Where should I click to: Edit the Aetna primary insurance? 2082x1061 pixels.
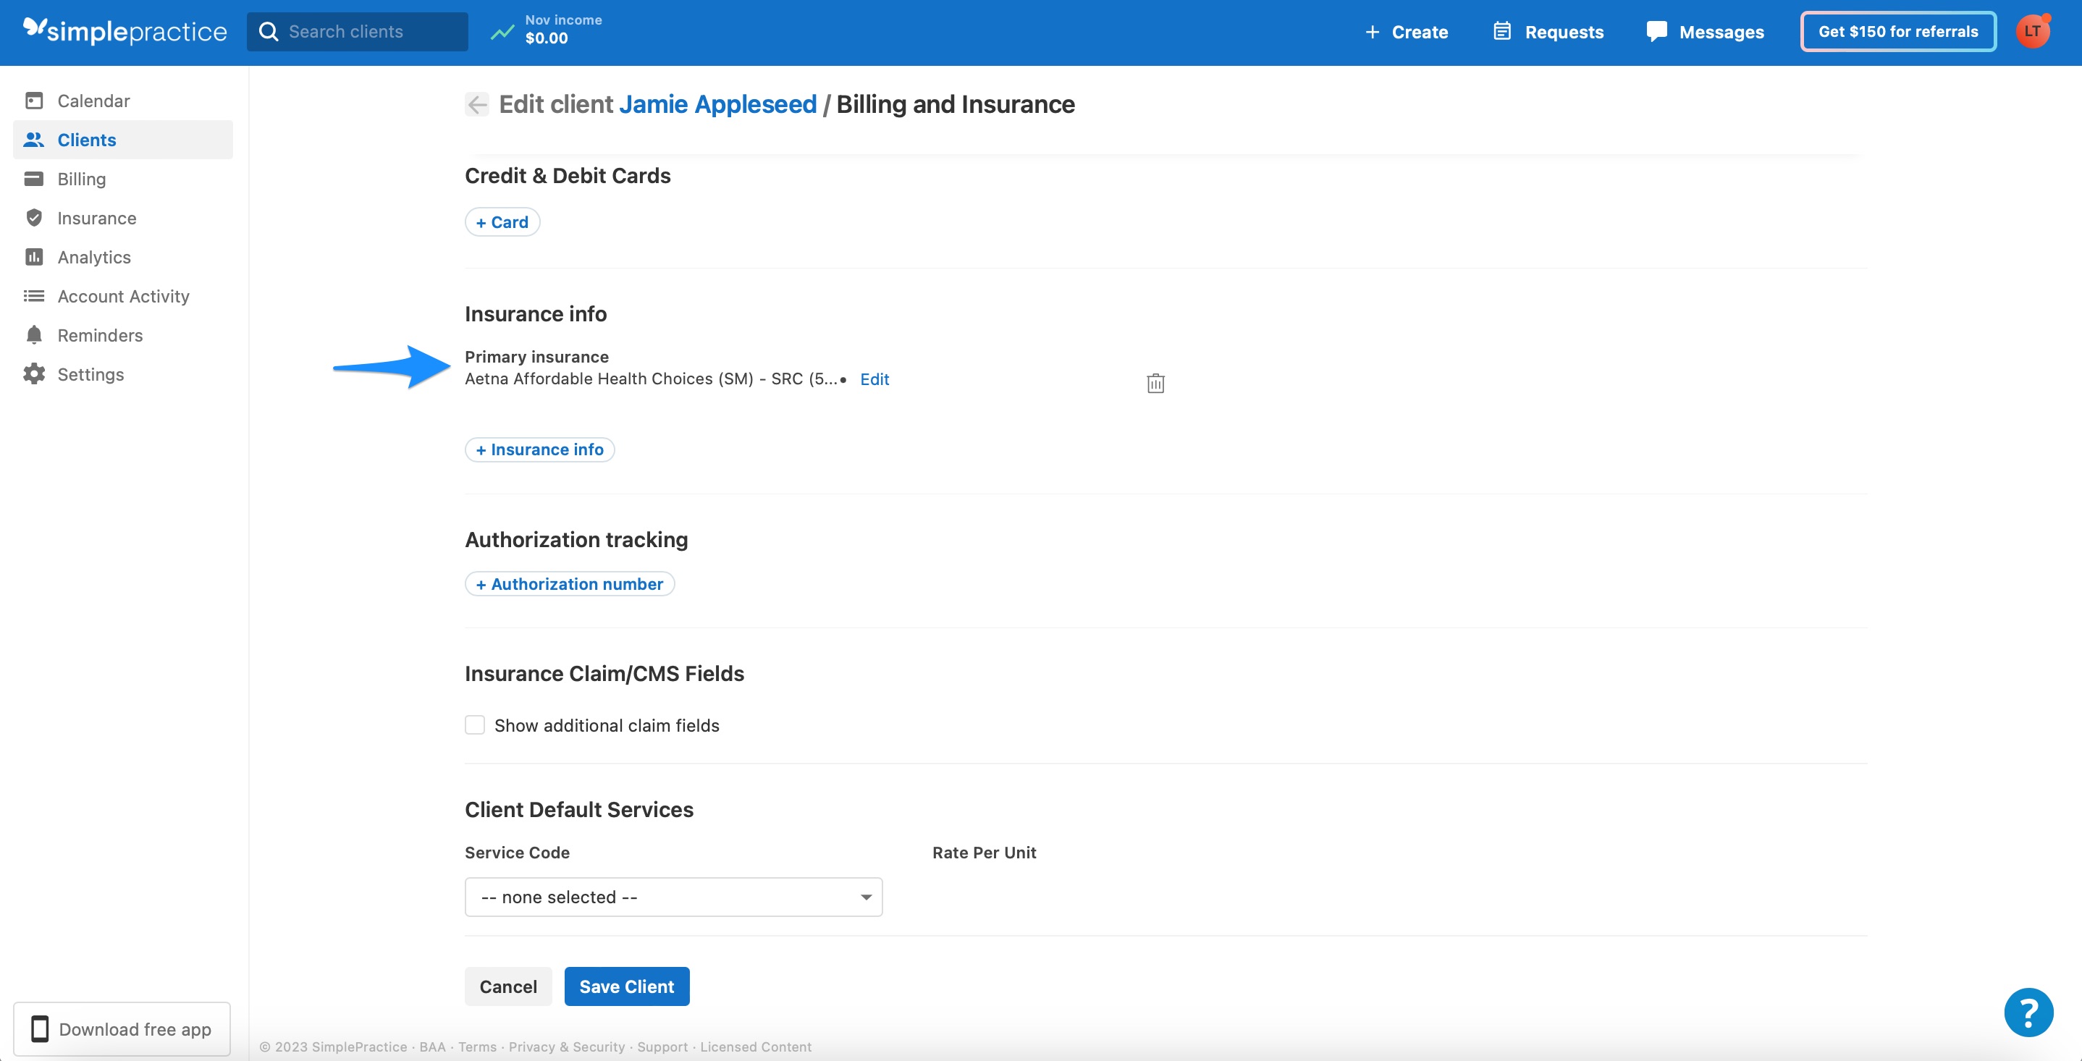[874, 379]
